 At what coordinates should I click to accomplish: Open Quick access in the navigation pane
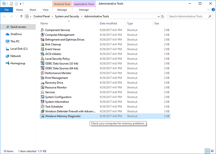tap(18, 27)
